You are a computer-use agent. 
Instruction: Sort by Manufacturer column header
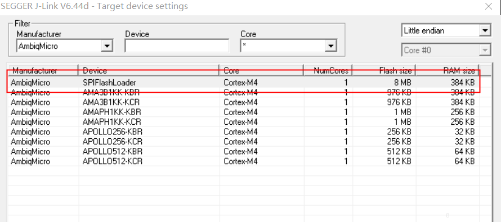click(43, 70)
